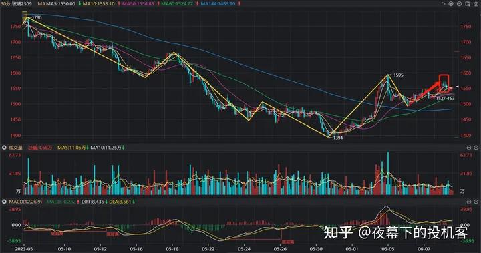Click the MA144:1483.90 moving average label
This screenshot has height=253, width=481.
pyautogui.click(x=218, y=4)
